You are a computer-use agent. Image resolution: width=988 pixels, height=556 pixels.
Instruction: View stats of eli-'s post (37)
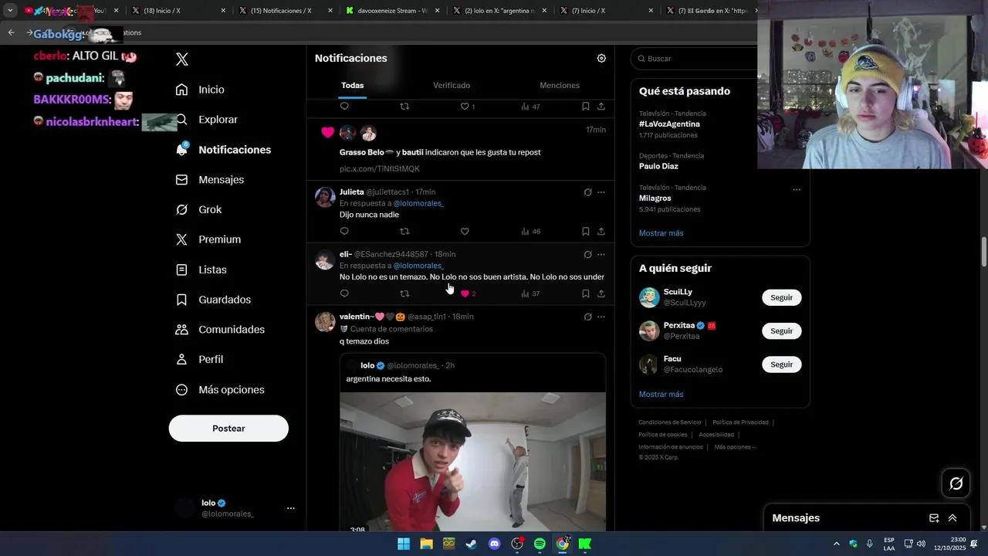[530, 294]
